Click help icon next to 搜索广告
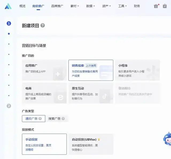The width and height of the screenshot is (171, 159). pos(63,119)
